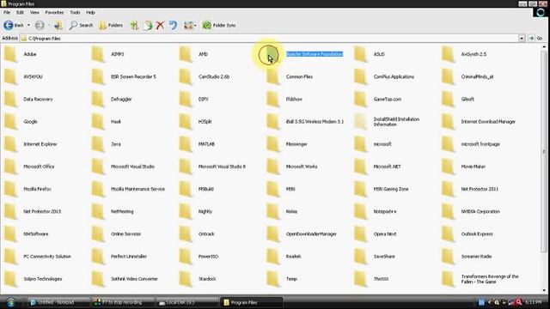
Task: Open the Back history dropdown arrow
Action: pyautogui.click(x=28, y=25)
